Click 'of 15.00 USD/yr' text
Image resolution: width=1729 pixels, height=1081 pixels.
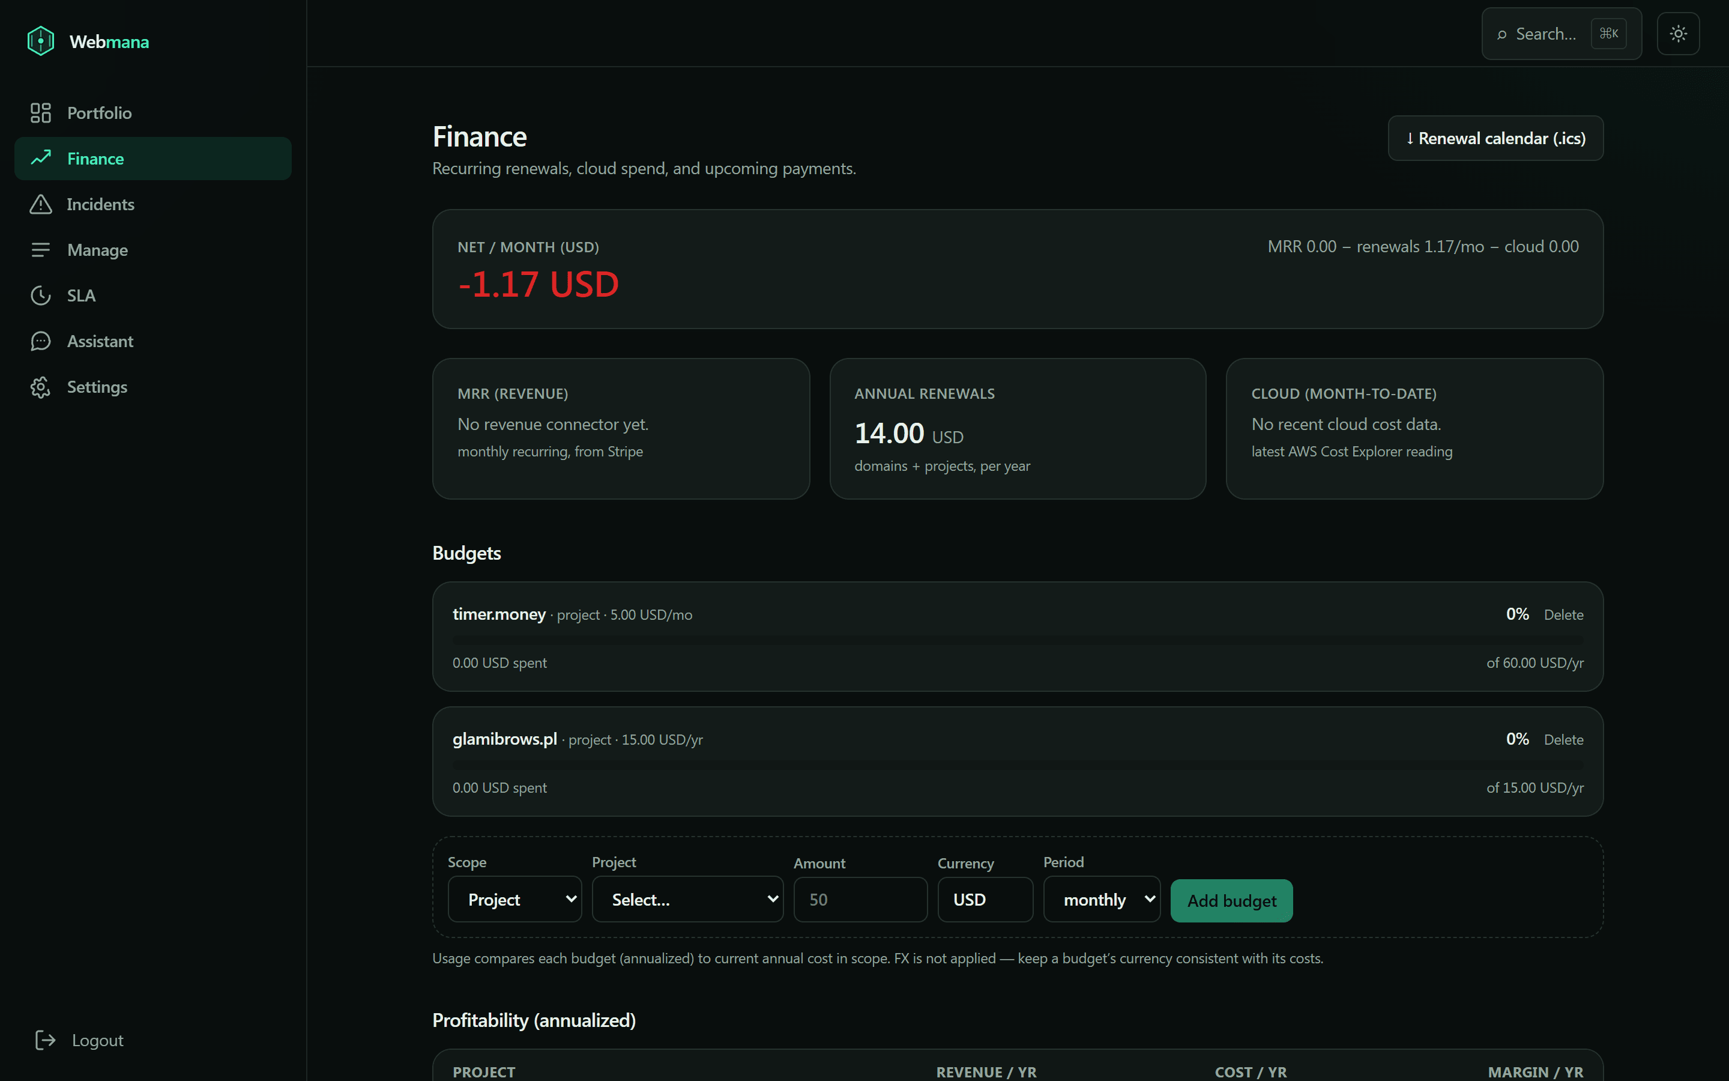click(1534, 788)
